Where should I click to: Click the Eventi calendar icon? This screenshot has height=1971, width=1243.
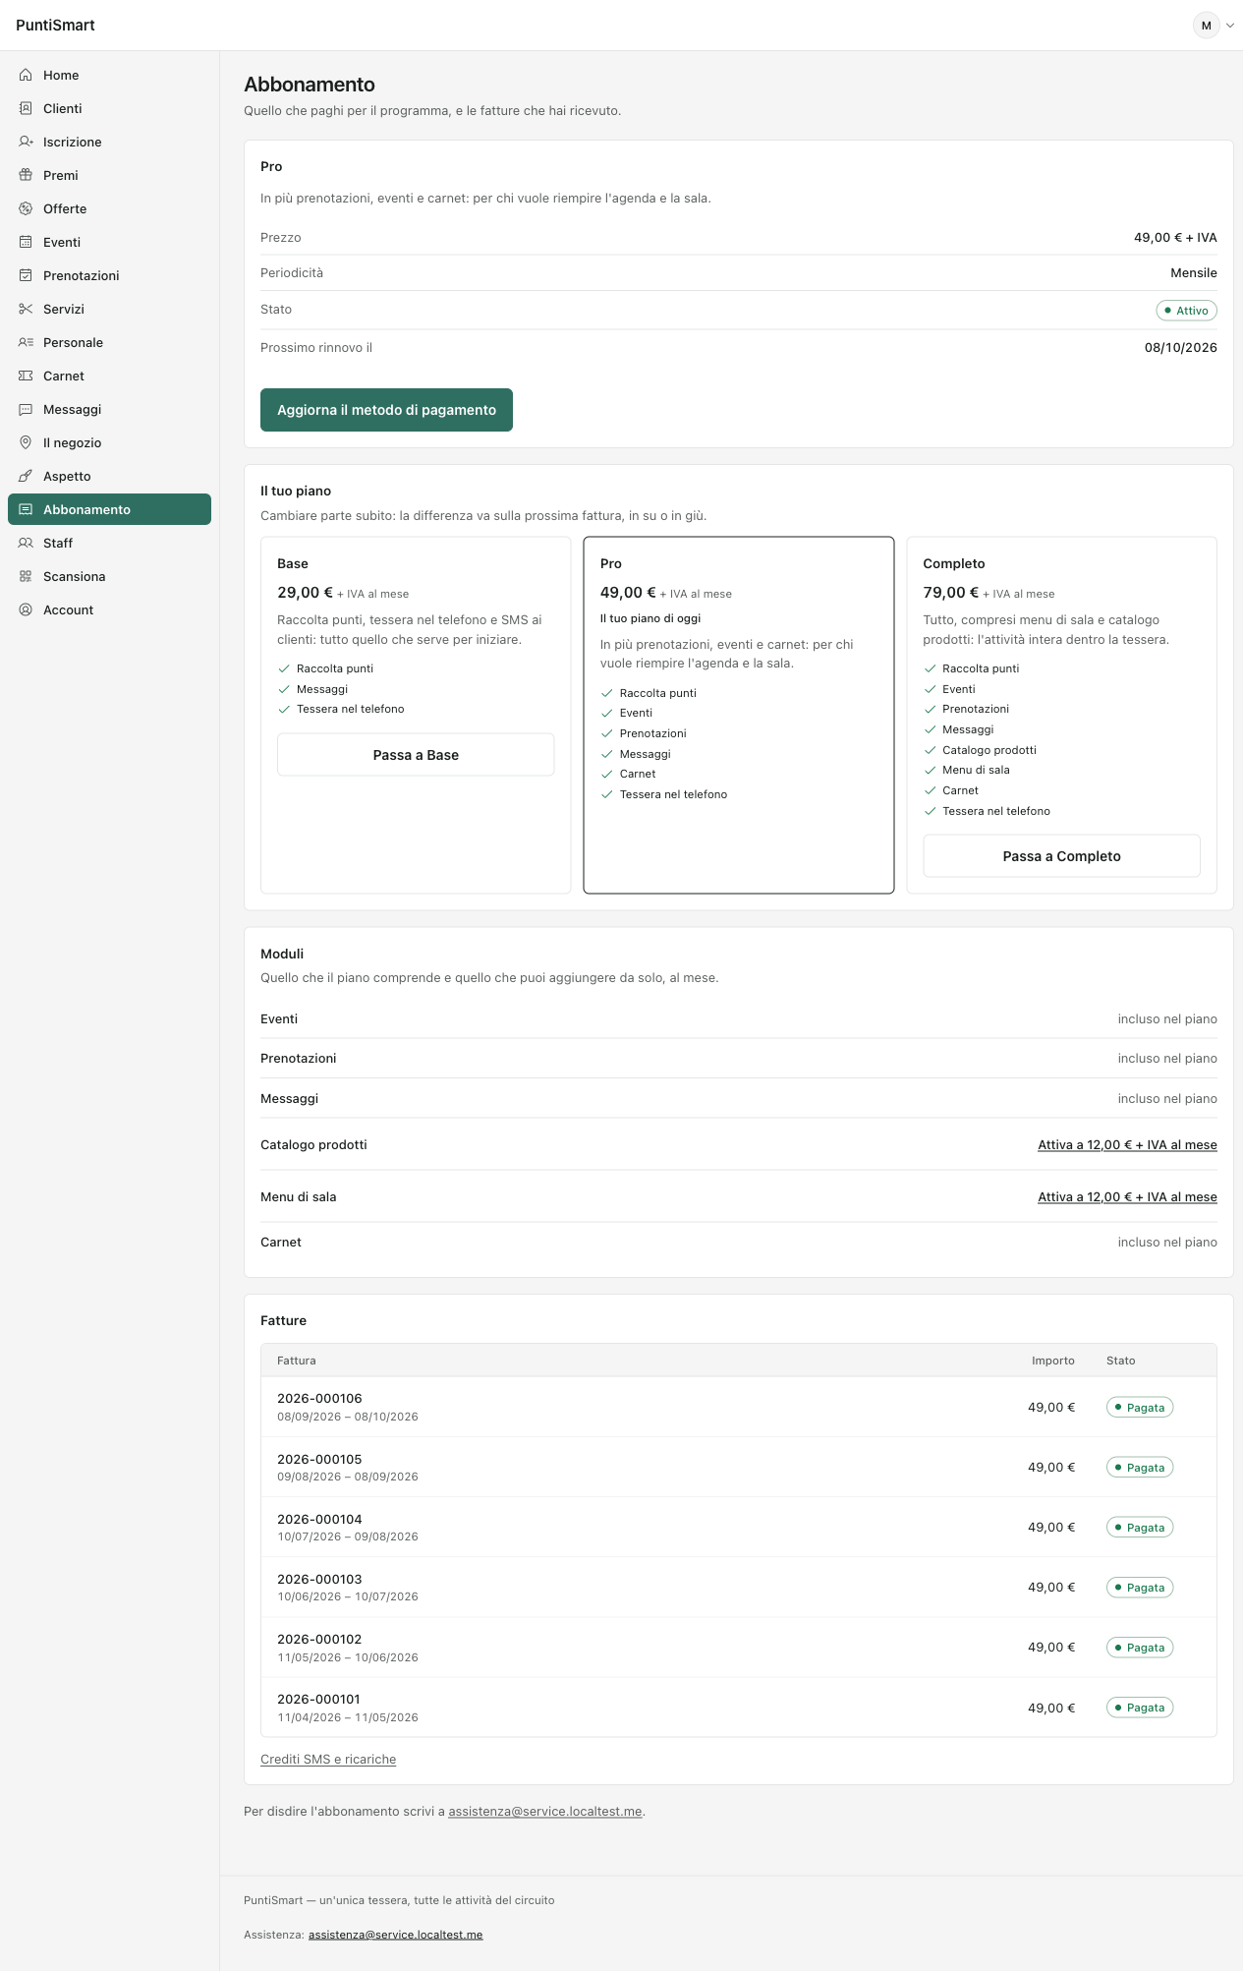click(x=26, y=242)
